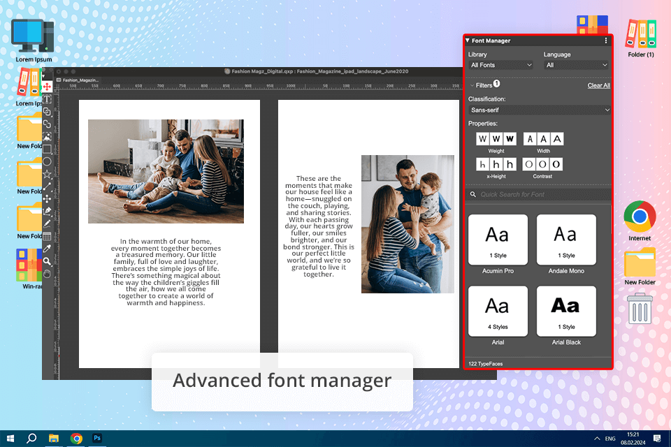
Task: Select the Text Content tool
Action: click(47, 99)
